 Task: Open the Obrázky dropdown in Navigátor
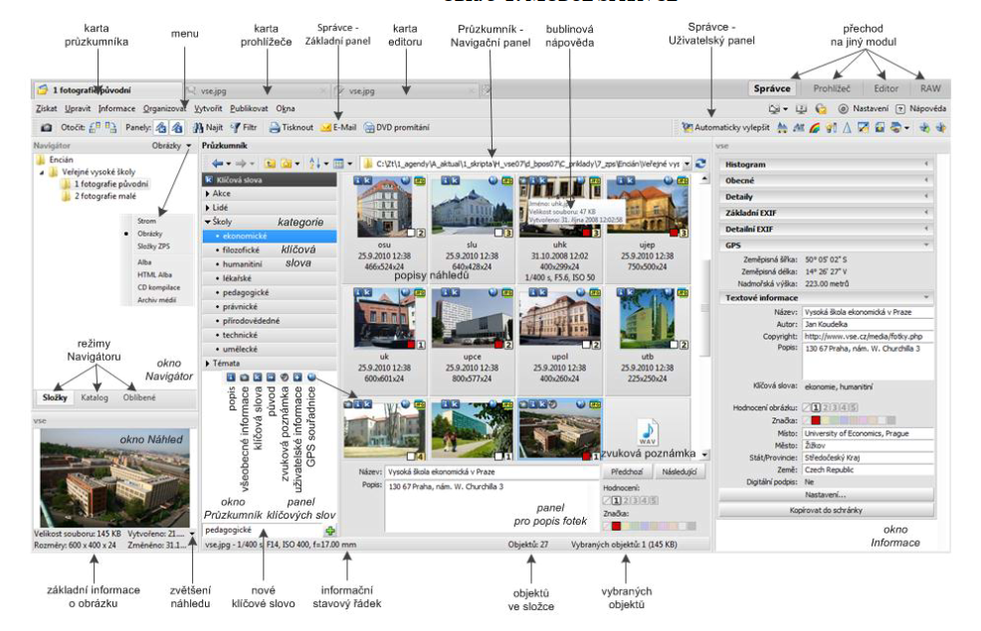point(171,145)
